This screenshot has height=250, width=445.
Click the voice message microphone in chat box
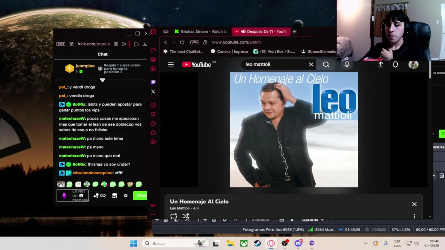coord(64,195)
